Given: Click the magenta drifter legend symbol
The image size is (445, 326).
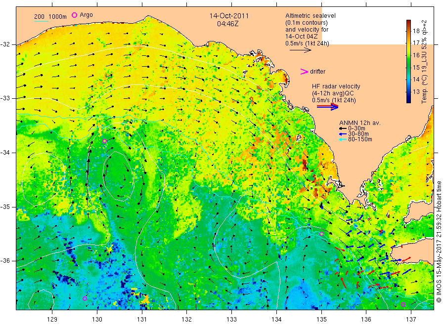Looking at the screenshot, I should [x=304, y=72].
